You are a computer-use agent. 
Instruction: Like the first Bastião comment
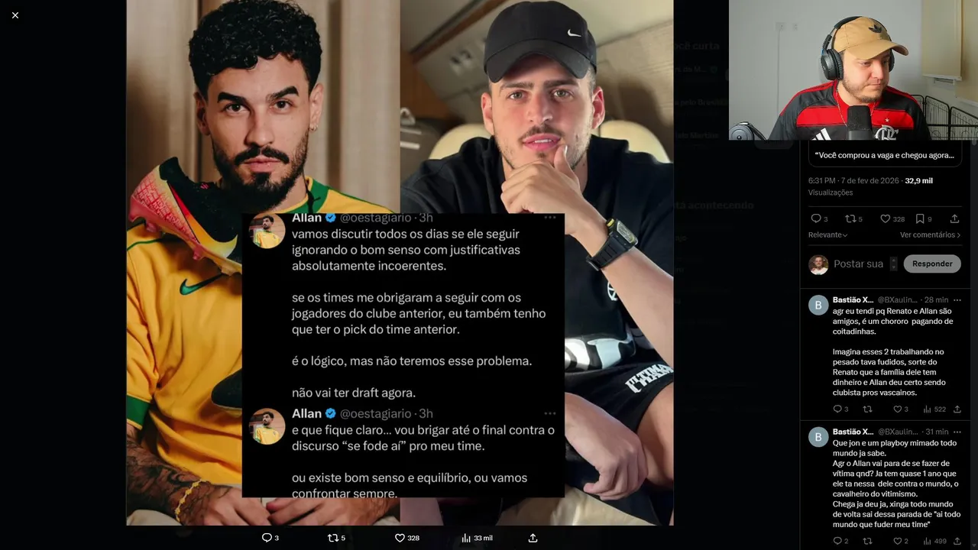[x=896, y=409]
